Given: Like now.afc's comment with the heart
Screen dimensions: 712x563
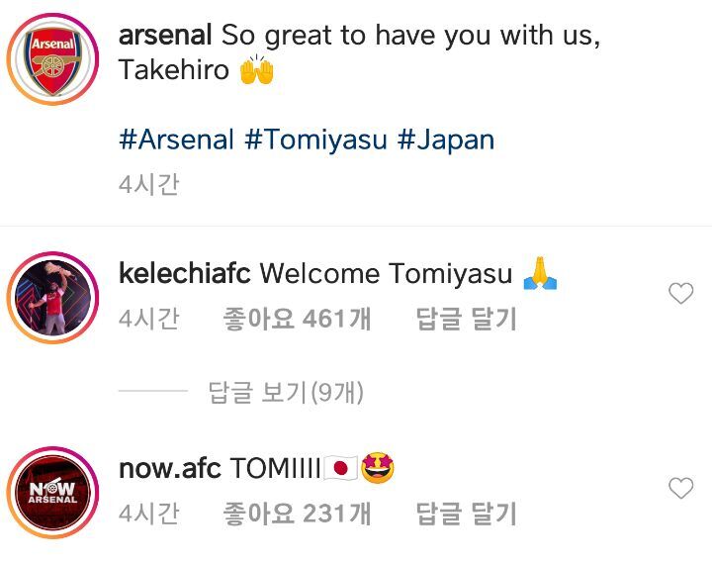Looking at the screenshot, I should click(x=680, y=488).
